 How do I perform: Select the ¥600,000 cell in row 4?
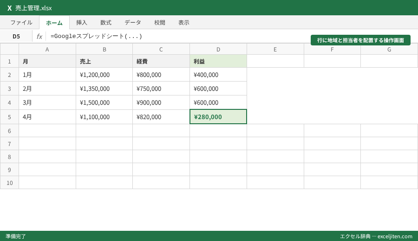(x=218, y=102)
